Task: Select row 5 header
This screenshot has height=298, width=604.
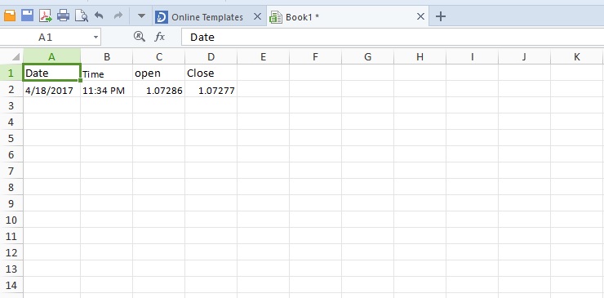Action: (x=11, y=138)
